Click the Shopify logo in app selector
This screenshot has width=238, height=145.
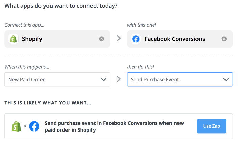pyautogui.click(x=14, y=39)
